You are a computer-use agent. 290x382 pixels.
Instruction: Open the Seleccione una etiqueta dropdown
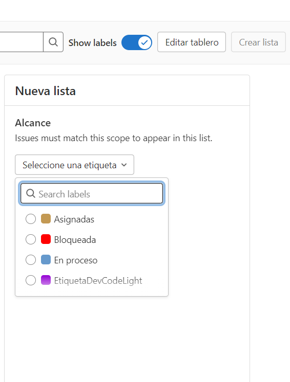point(74,165)
